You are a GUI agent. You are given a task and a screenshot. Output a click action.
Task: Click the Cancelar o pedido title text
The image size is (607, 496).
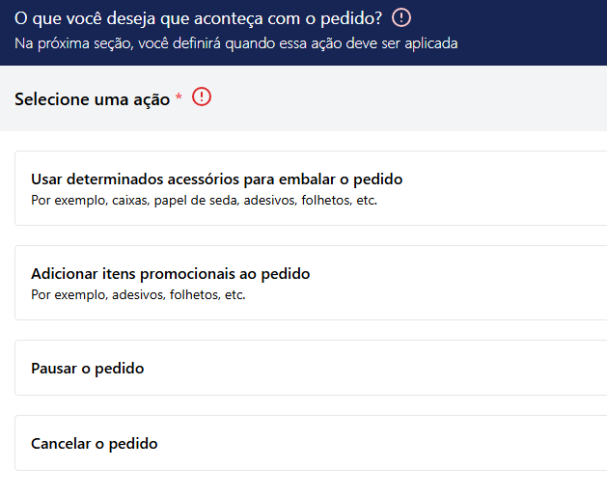[x=95, y=443]
